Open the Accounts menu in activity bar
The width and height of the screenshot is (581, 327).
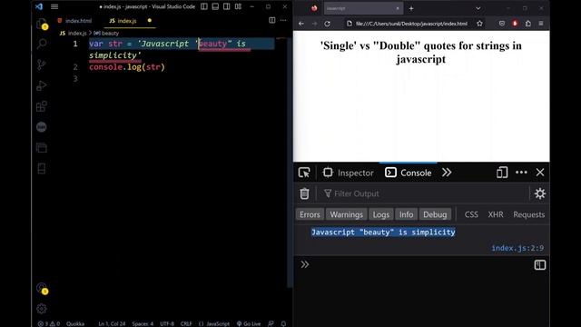(x=42, y=288)
